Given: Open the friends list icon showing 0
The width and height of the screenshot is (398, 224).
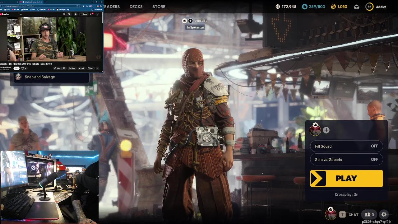Looking at the screenshot, I should click(x=369, y=214).
